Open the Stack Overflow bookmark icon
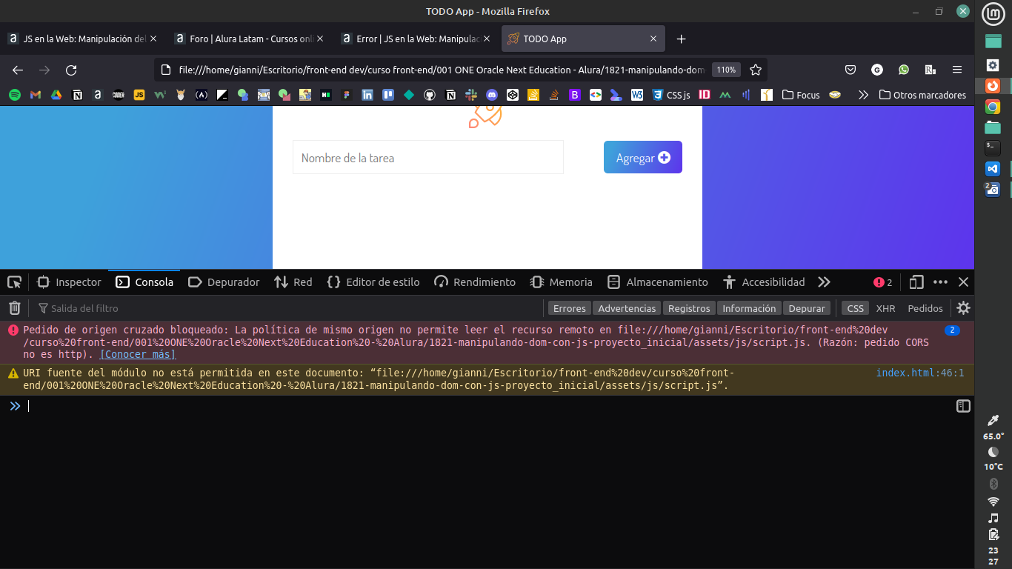 (553, 95)
